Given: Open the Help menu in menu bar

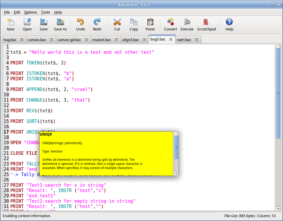Looking at the screenshot, I should (x=58, y=12).
